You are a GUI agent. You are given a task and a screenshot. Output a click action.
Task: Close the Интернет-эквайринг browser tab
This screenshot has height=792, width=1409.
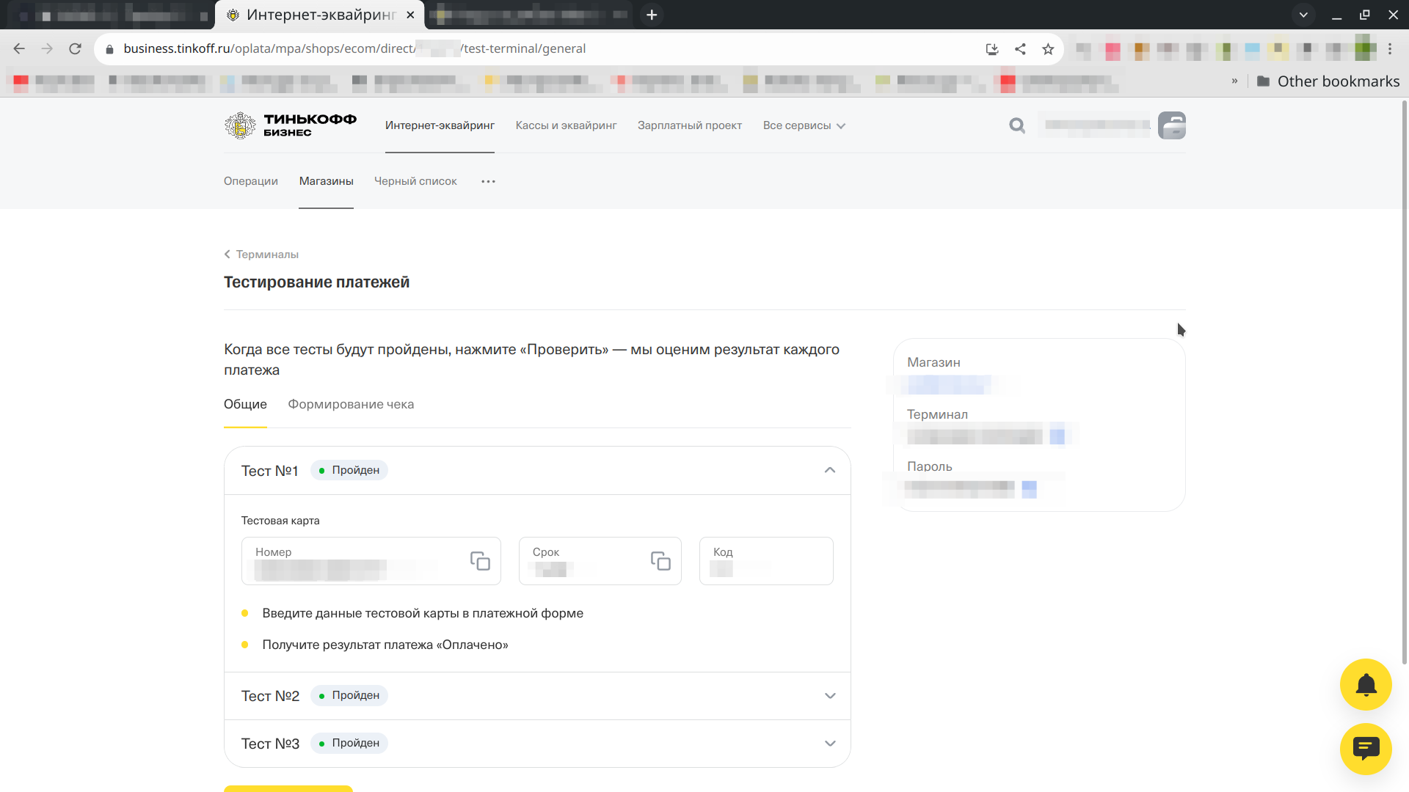[410, 15]
